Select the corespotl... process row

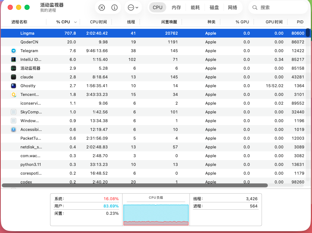(x=153, y=173)
